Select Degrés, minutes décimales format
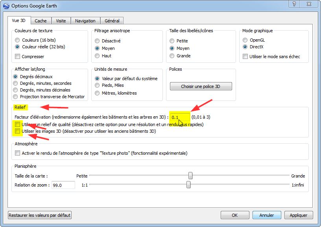Screen dimensions: 321x227 click(41, 90)
